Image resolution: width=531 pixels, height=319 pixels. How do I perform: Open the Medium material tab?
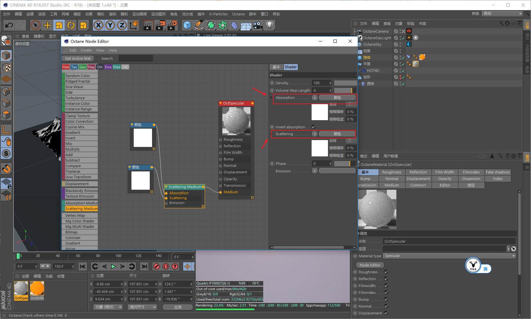tap(392, 185)
